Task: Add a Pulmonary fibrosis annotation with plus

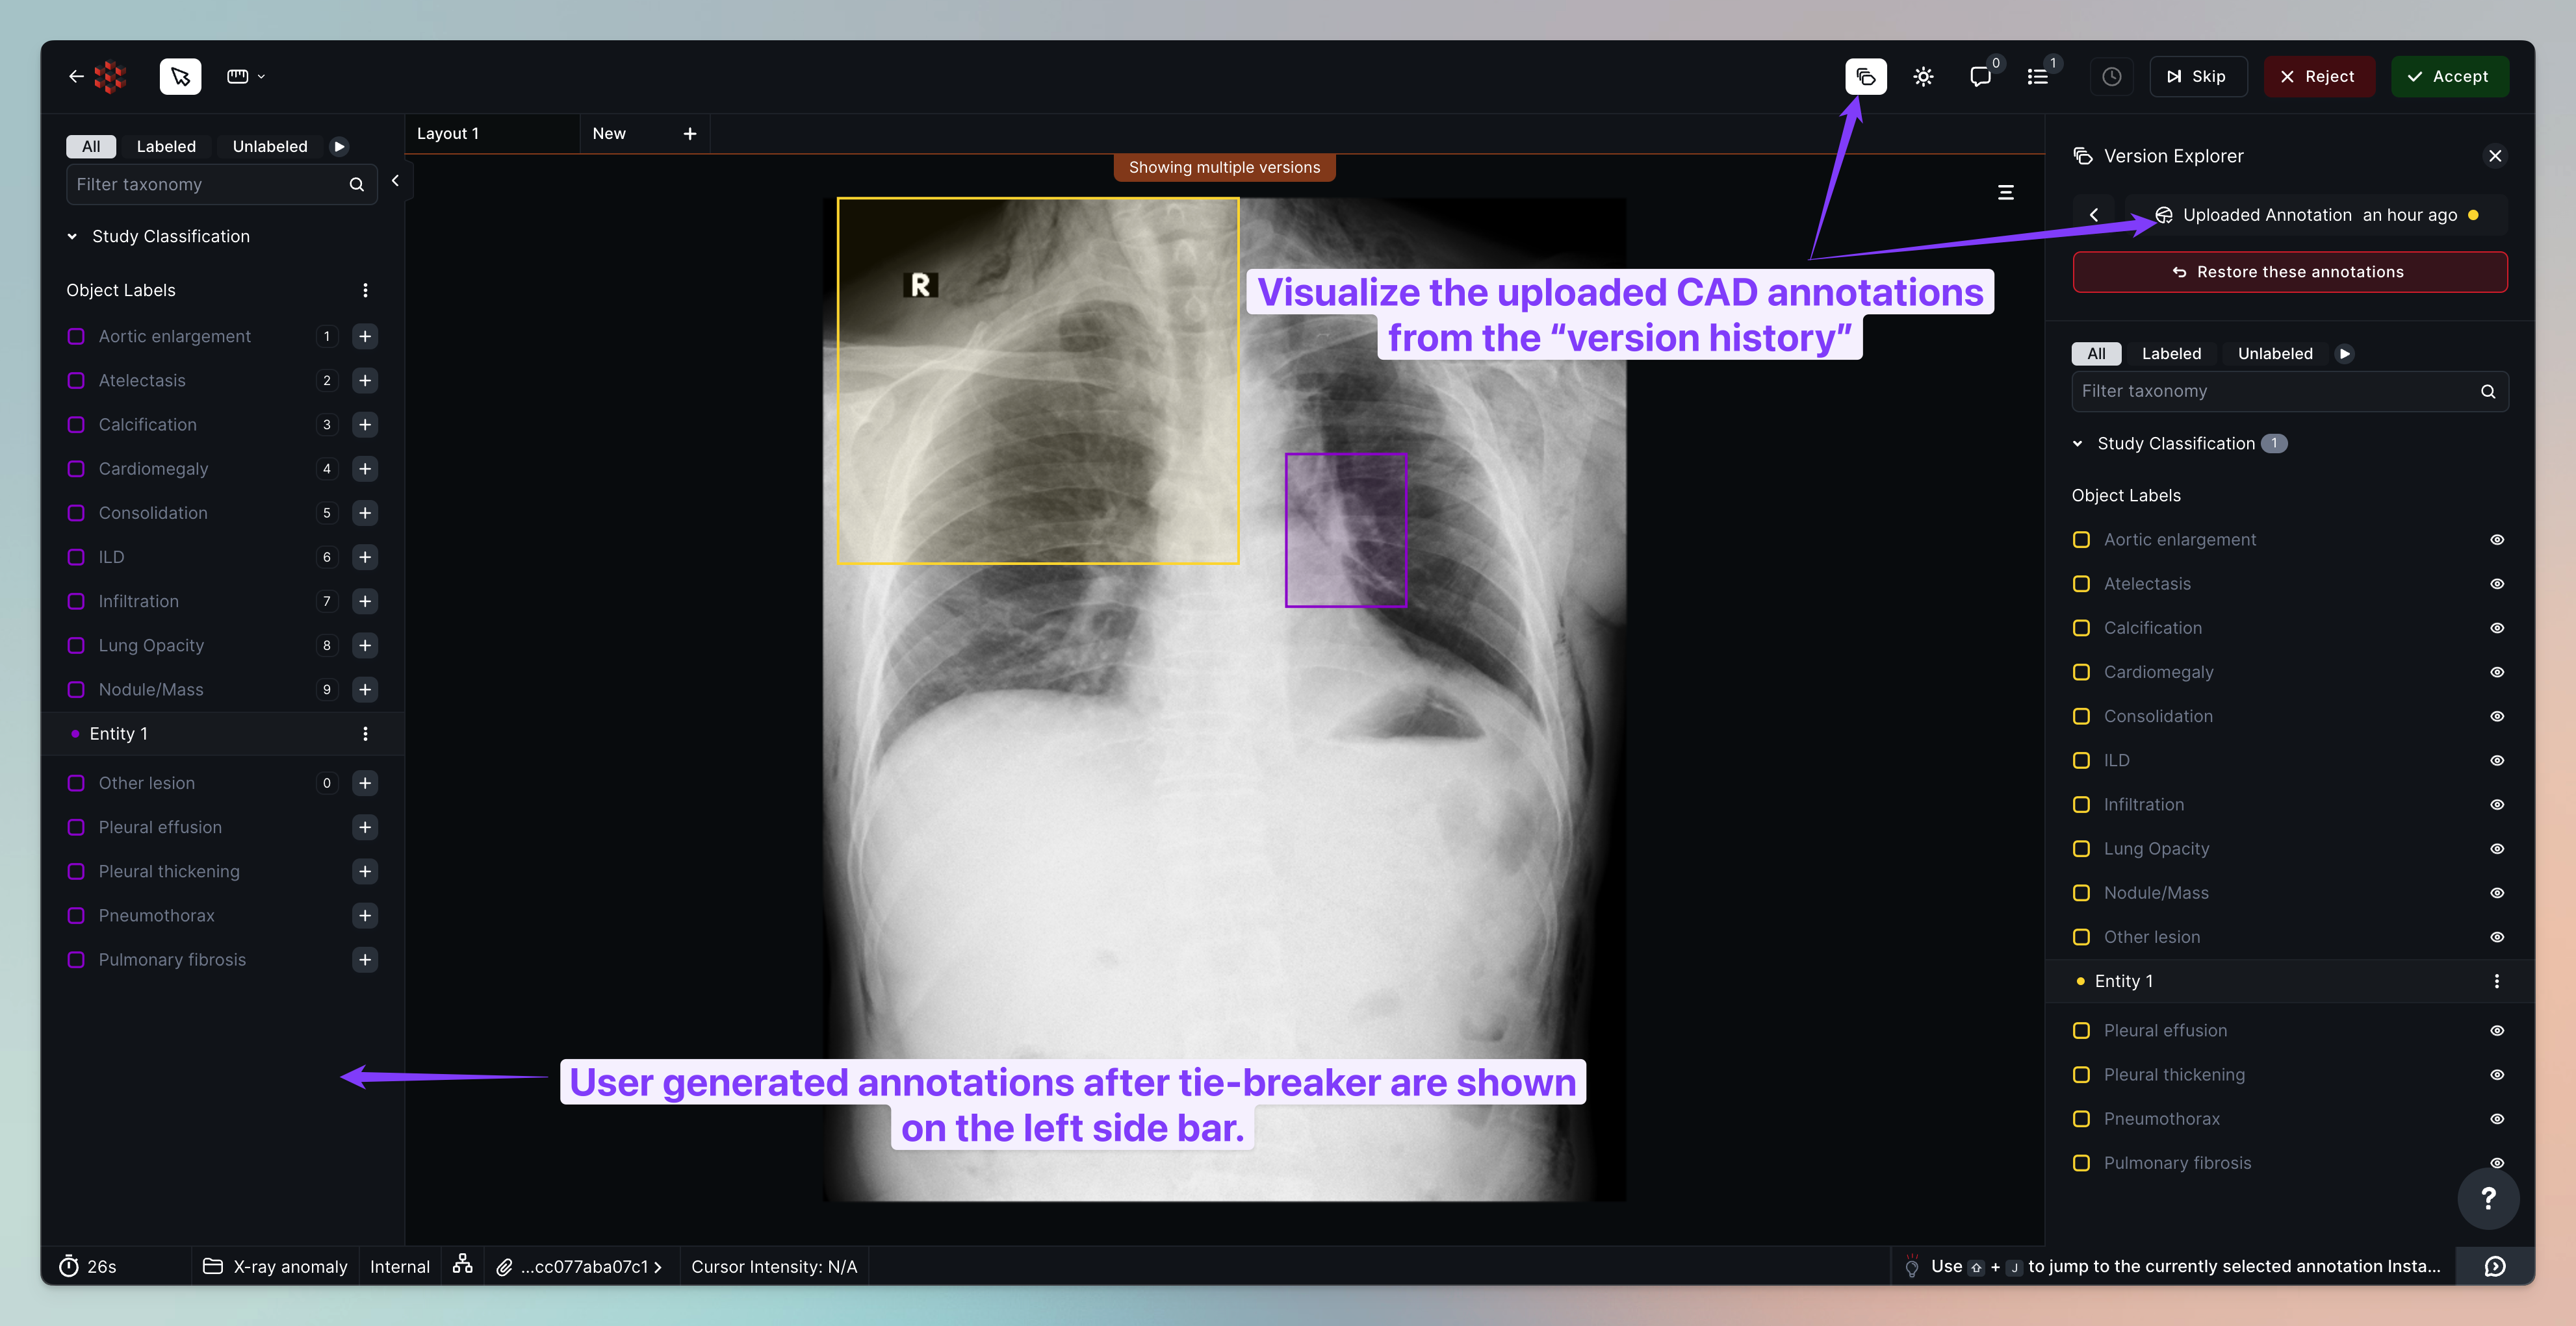Action: pos(365,959)
